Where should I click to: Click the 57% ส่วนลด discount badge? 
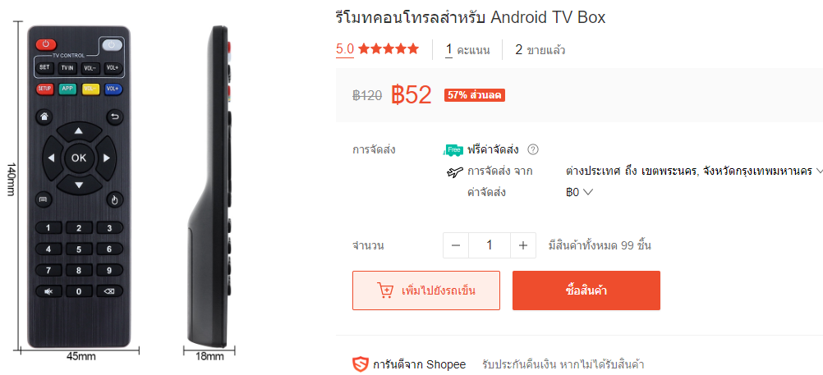pos(475,95)
